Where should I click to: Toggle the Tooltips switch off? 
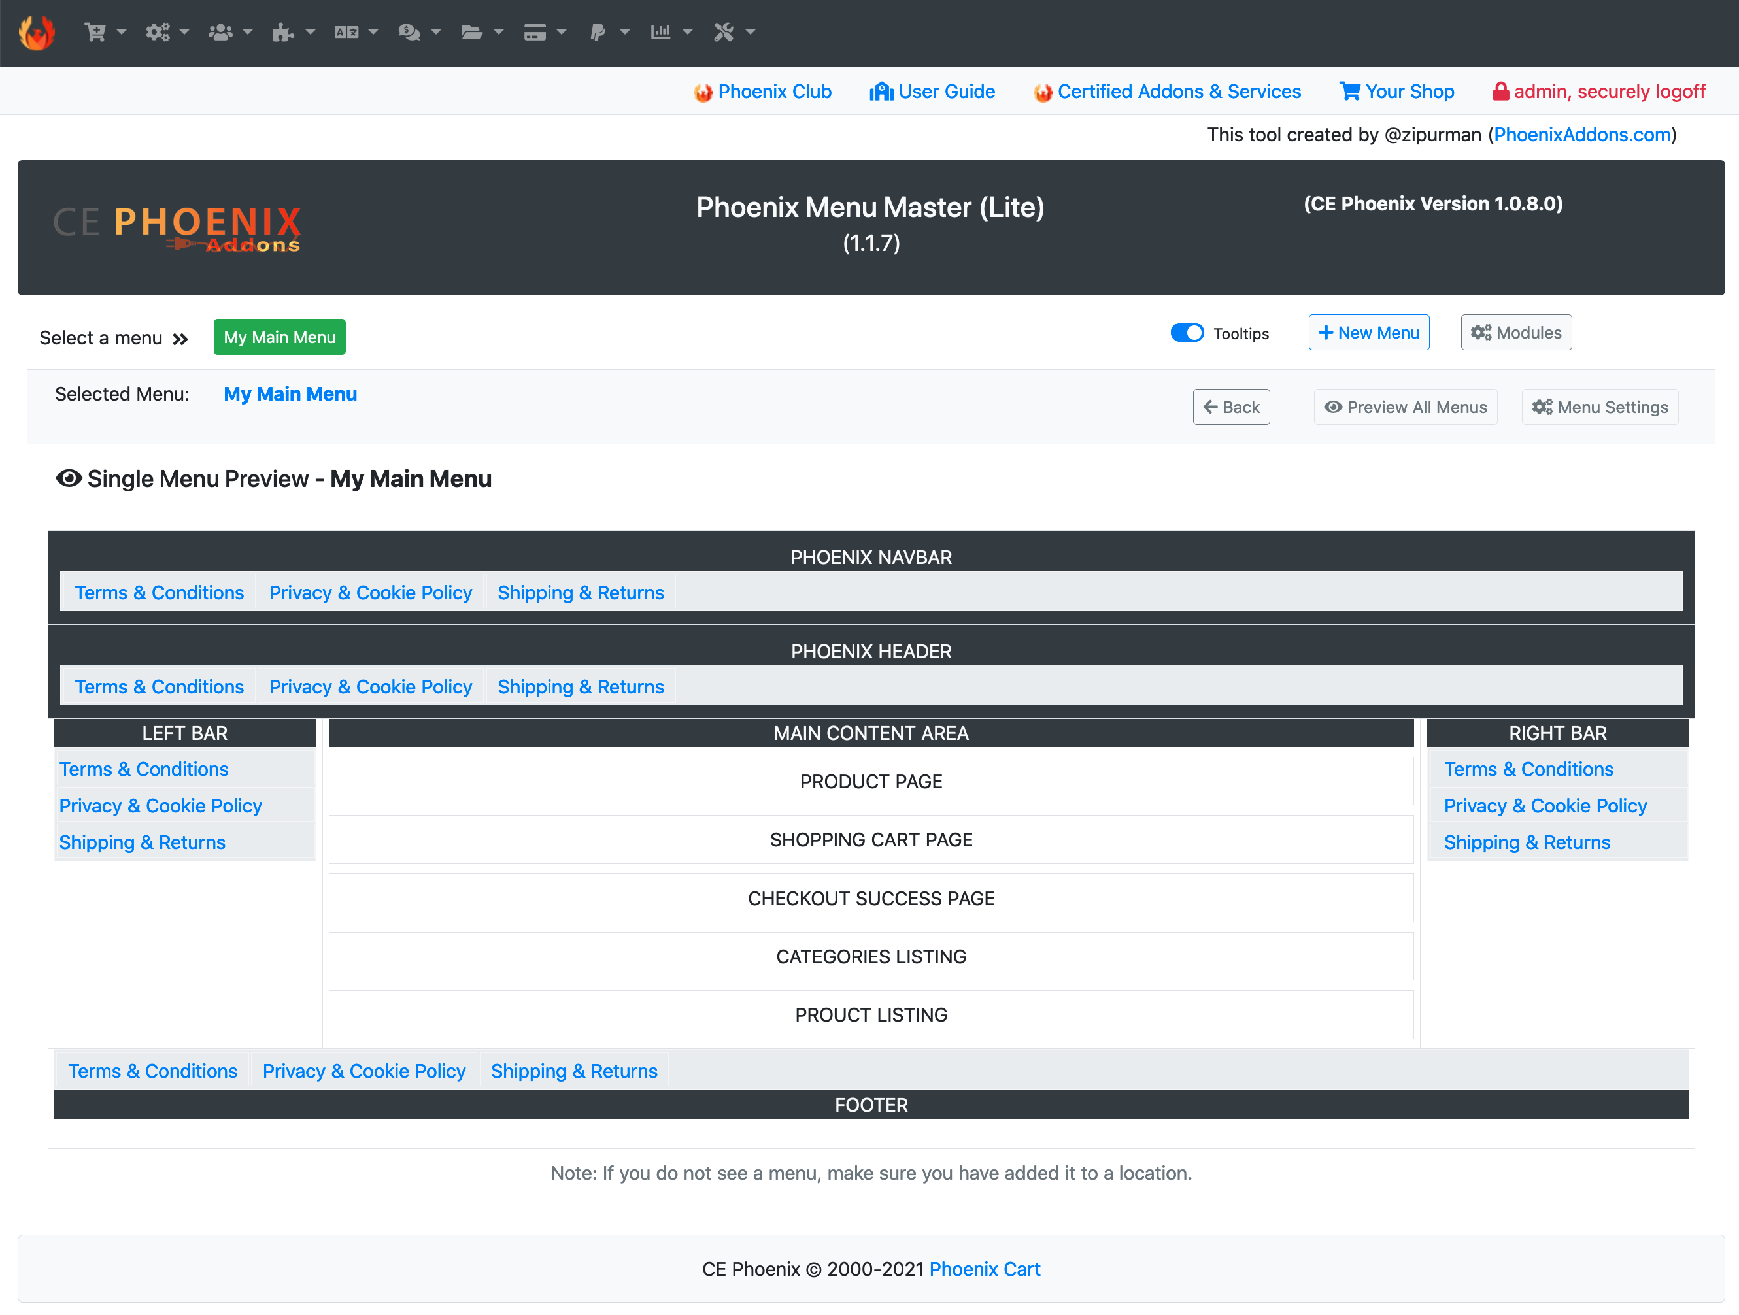click(x=1187, y=333)
